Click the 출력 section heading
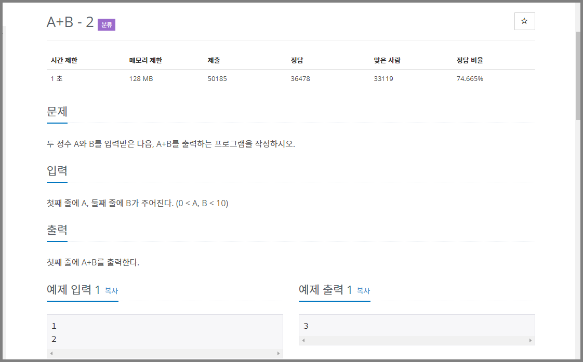583x362 pixels. 57,230
